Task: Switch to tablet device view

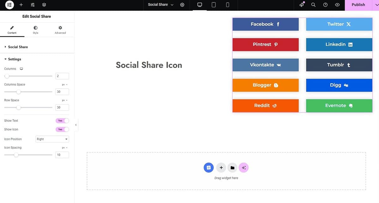Action: (214, 5)
